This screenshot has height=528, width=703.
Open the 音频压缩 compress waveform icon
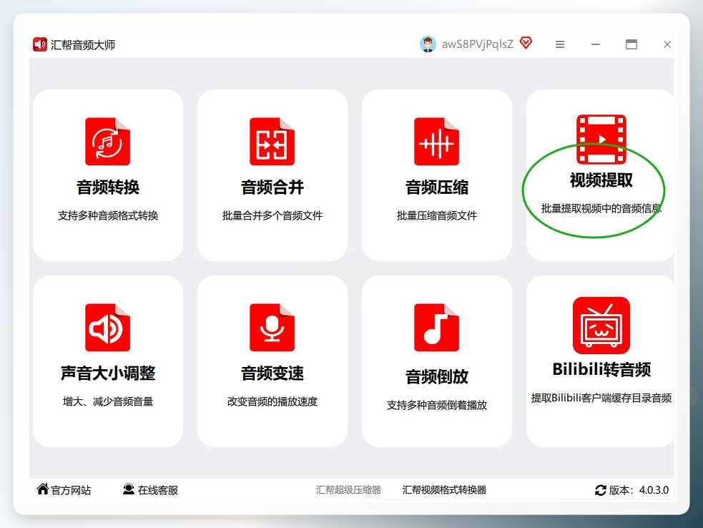pos(437,142)
